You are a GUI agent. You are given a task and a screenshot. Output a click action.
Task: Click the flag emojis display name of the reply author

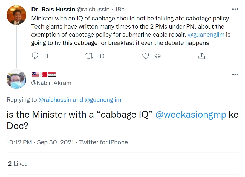point(44,75)
